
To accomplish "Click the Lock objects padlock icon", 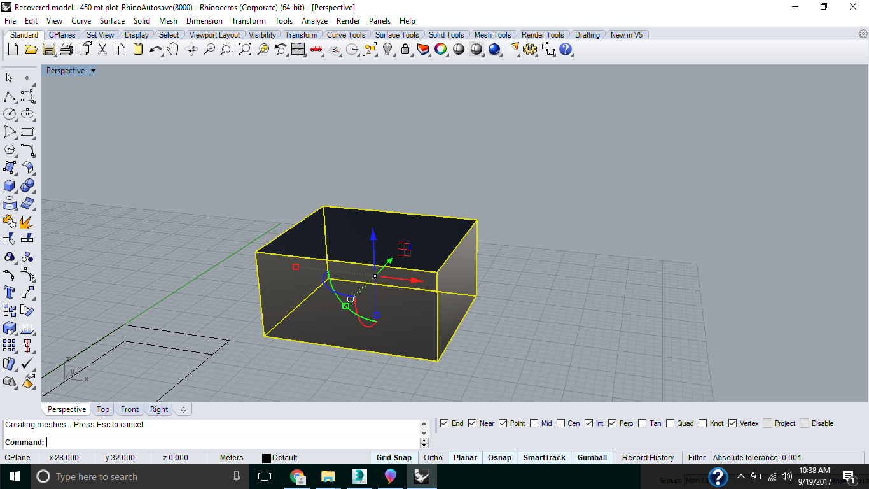I will (x=405, y=49).
